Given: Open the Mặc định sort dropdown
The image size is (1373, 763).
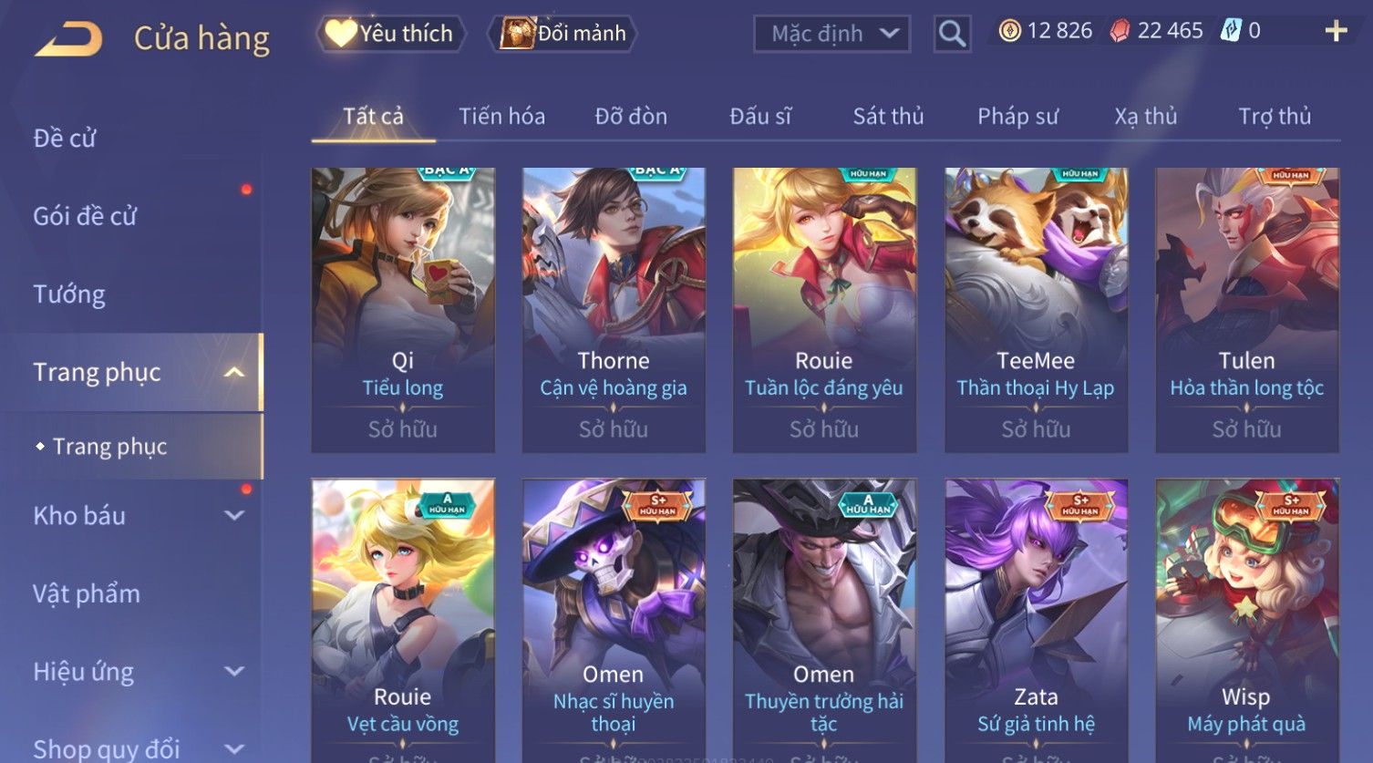Looking at the screenshot, I should [x=831, y=34].
